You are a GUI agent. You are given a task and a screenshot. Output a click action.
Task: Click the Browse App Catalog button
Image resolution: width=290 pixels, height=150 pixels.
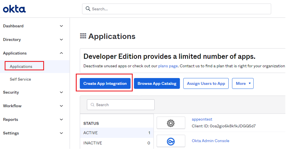coord(157,83)
